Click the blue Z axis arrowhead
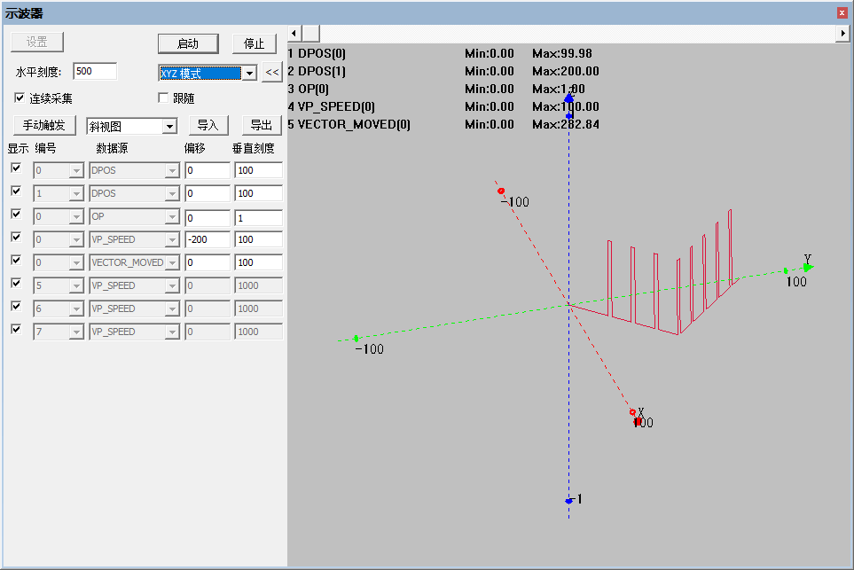854x570 pixels. (569, 98)
